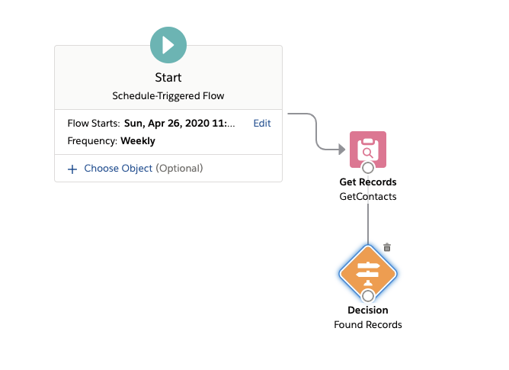The width and height of the screenshot is (509, 370).
Task: Click the GetContacts element name
Action: point(368,196)
